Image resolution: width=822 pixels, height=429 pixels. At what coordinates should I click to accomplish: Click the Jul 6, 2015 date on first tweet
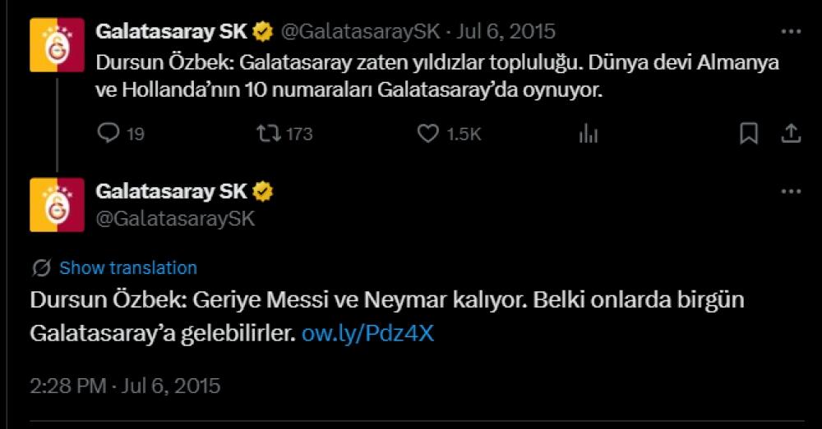click(508, 32)
